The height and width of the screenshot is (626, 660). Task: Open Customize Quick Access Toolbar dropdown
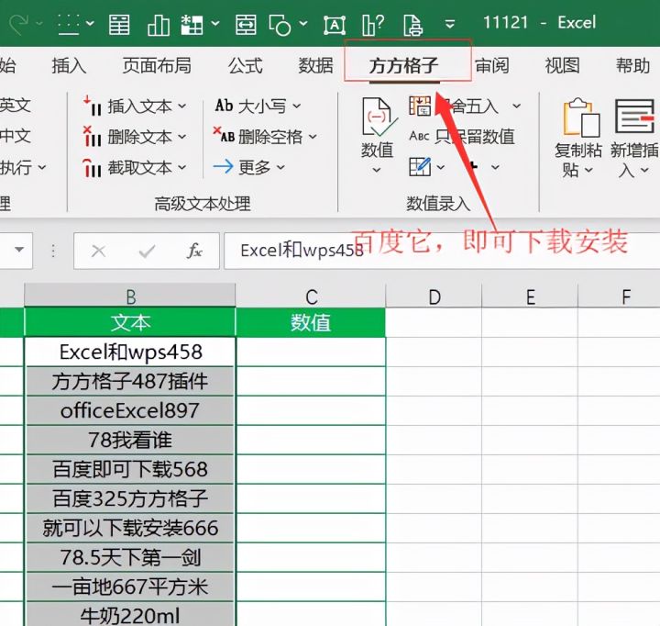450,24
